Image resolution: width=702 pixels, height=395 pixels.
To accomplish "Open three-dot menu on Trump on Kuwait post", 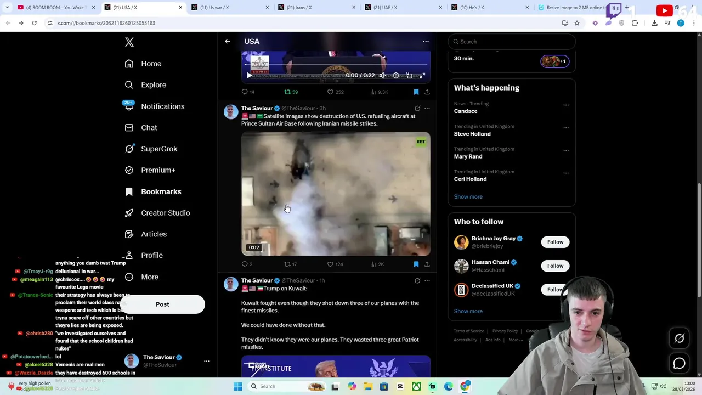I will coord(427,281).
